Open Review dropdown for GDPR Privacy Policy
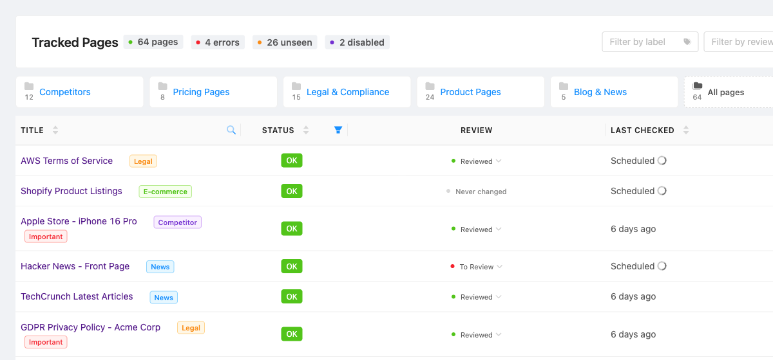Image resolution: width=773 pixels, height=360 pixels. (x=477, y=335)
